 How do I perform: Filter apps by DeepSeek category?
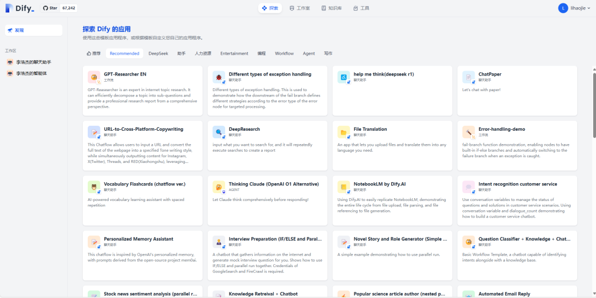coord(158,54)
